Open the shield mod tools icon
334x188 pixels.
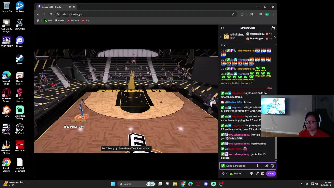point(252,174)
